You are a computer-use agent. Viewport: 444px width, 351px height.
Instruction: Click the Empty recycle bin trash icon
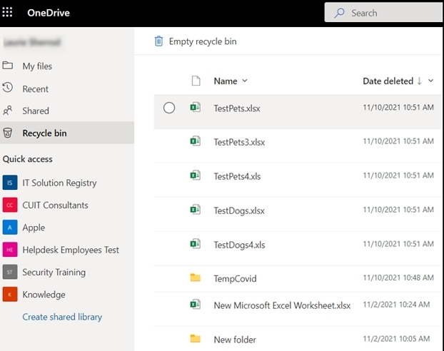pyautogui.click(x=158, y=41)
